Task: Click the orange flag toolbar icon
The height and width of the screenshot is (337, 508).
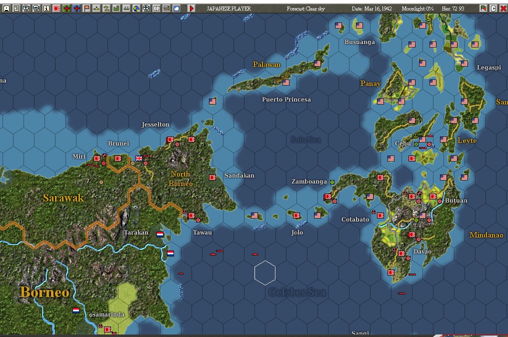Action: pyautogui.click(x=86, y=8)
